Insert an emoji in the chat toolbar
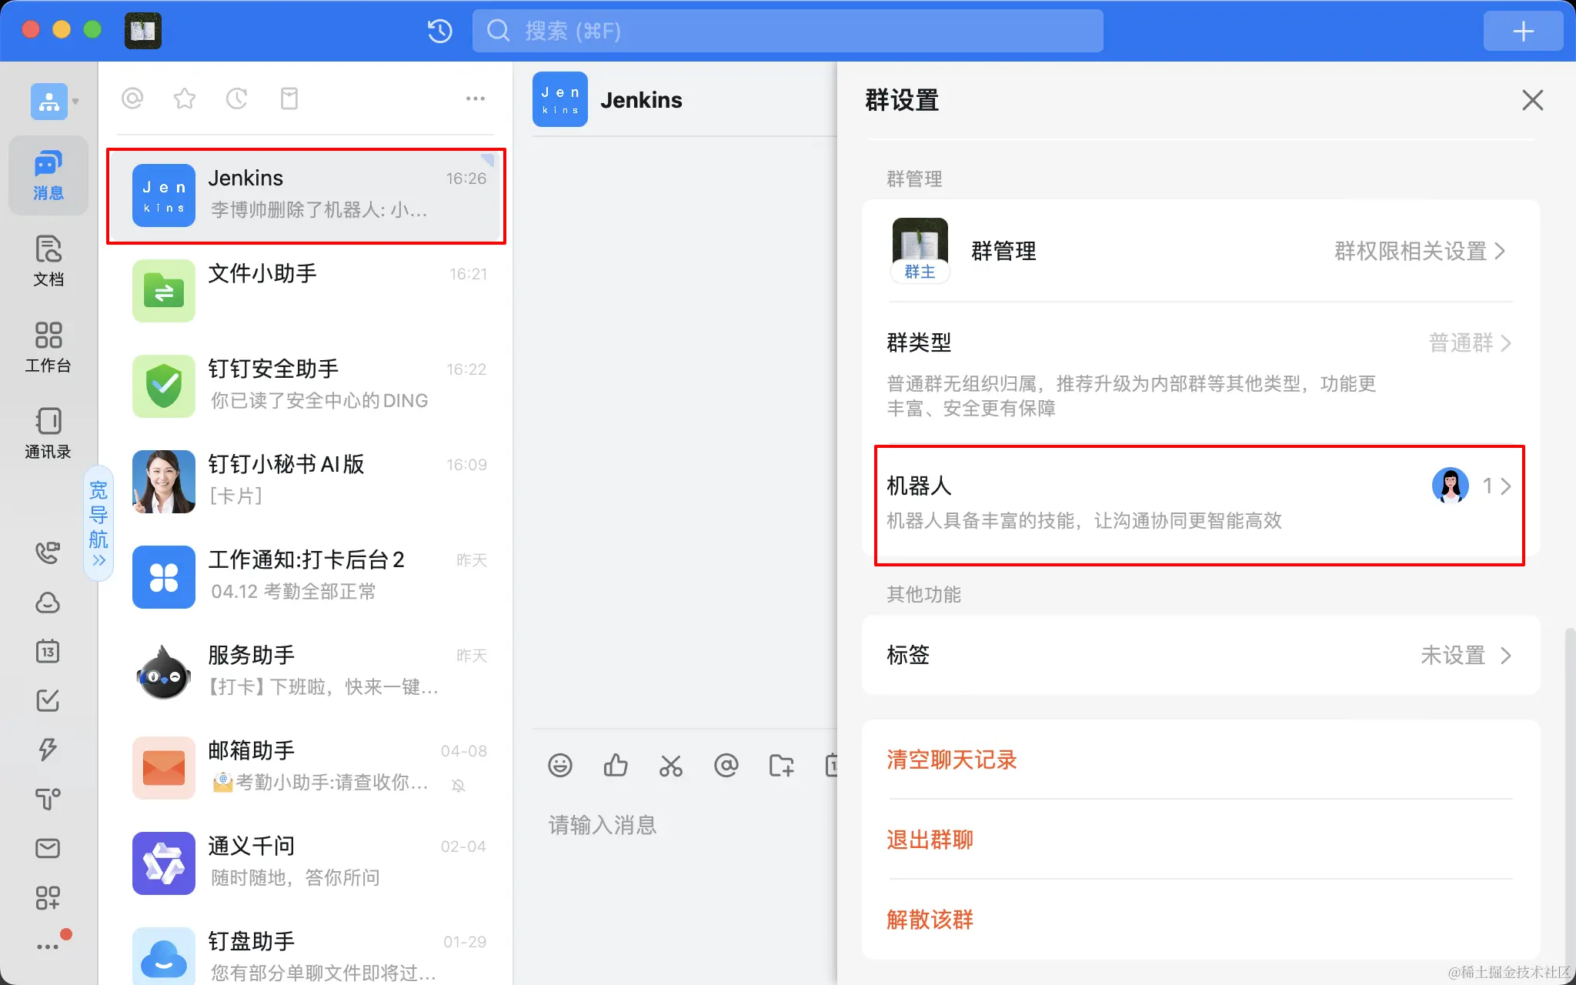This screenshot has width=1576, height=985. (x=559, y=765)
